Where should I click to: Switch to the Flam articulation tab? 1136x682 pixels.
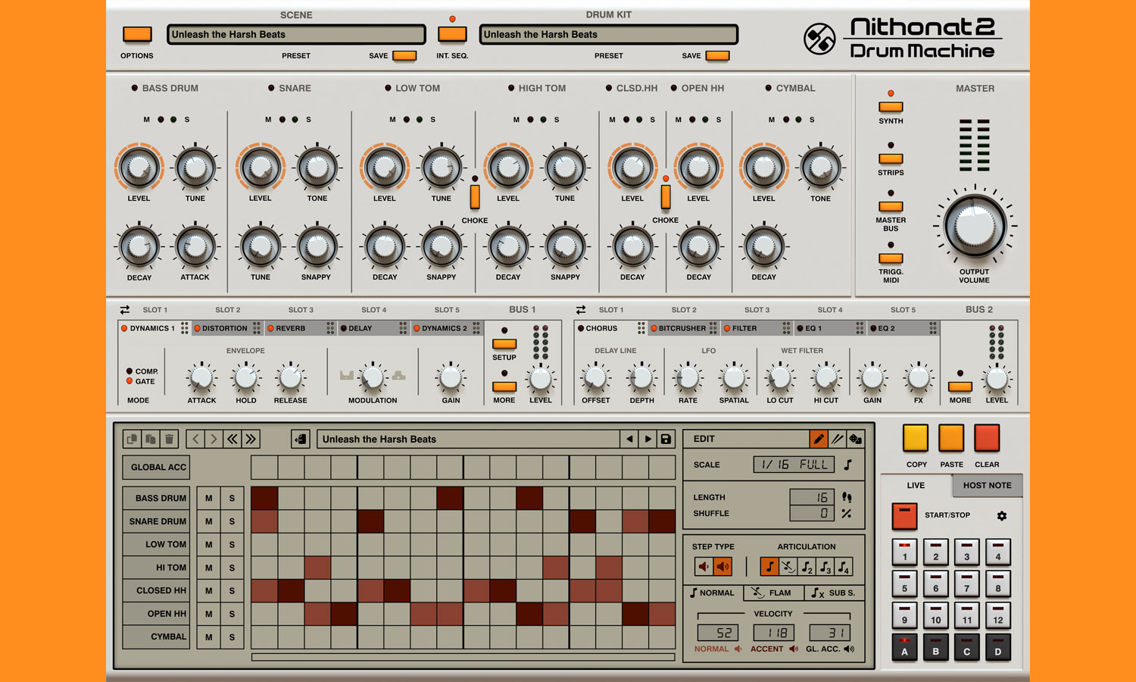coord(772,593)
